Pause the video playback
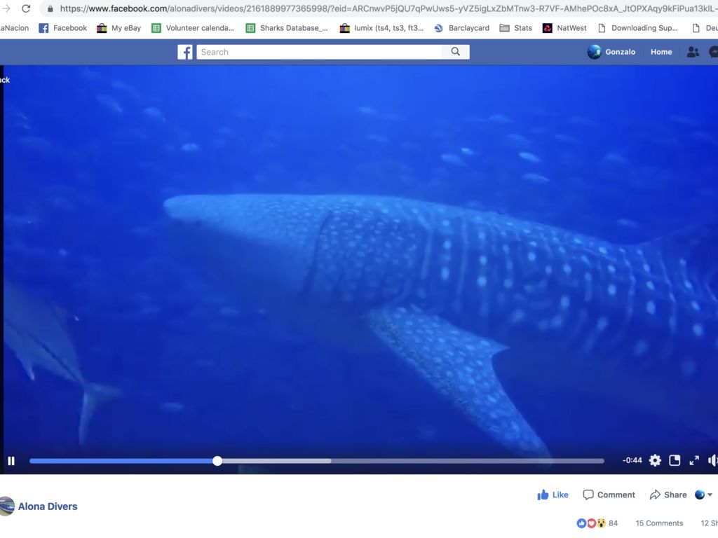The width and height of the screenshot is (718, 538). 11,461
